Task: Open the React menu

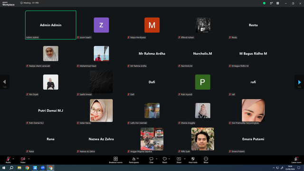Action: pos(165,160)
